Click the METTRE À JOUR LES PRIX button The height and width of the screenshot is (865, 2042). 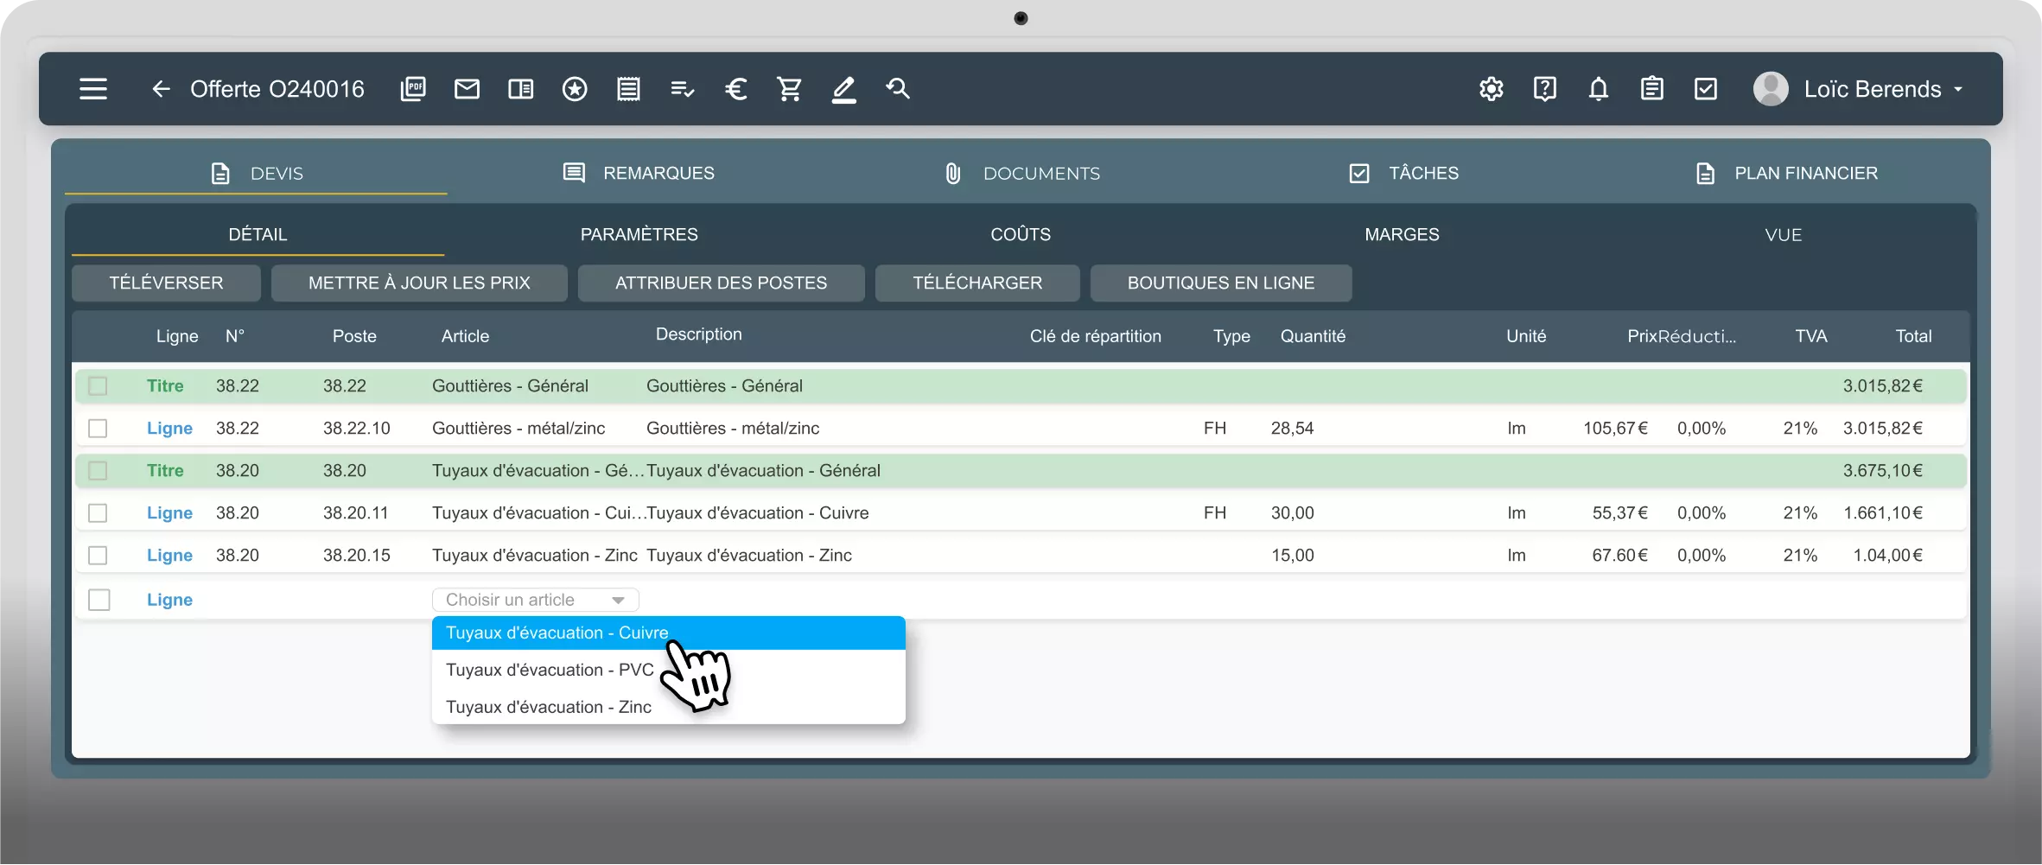(x=419, y=283)
